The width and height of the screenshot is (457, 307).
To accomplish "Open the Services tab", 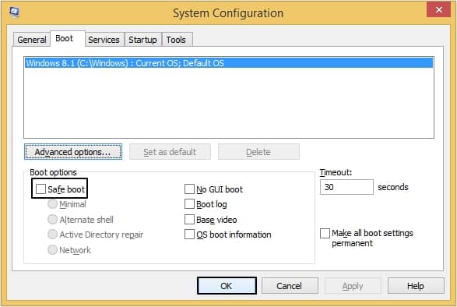I will tap(104, 40).
